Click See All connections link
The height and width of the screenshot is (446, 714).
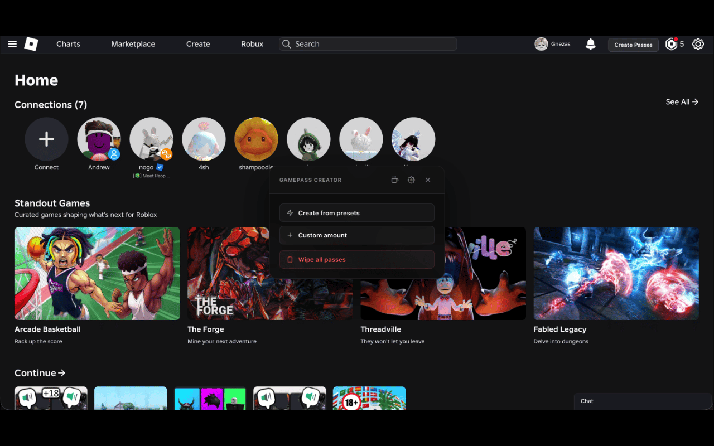[x=682, y=102]
